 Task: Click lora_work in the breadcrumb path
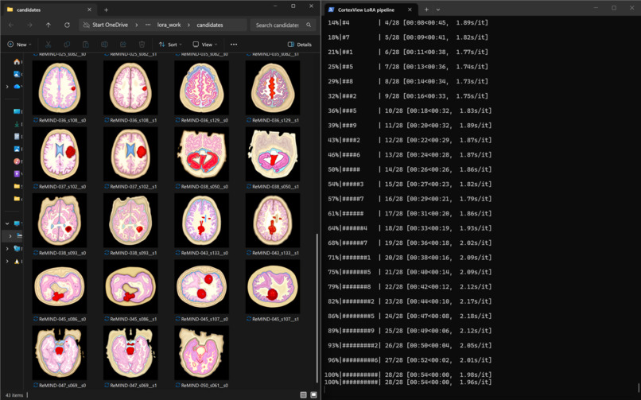click(169, 25)
